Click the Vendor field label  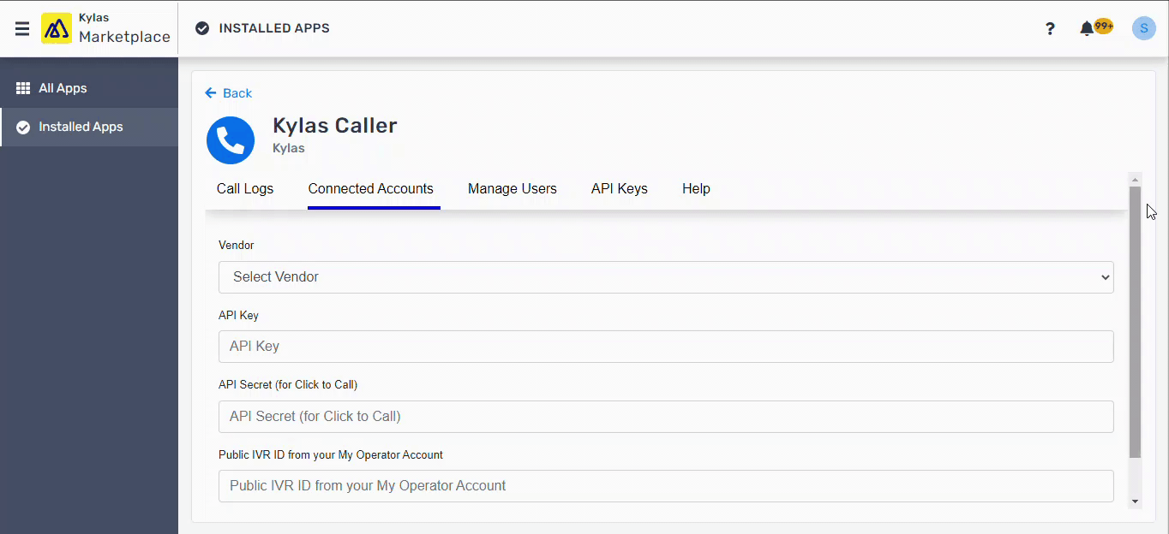click(237, 246)
